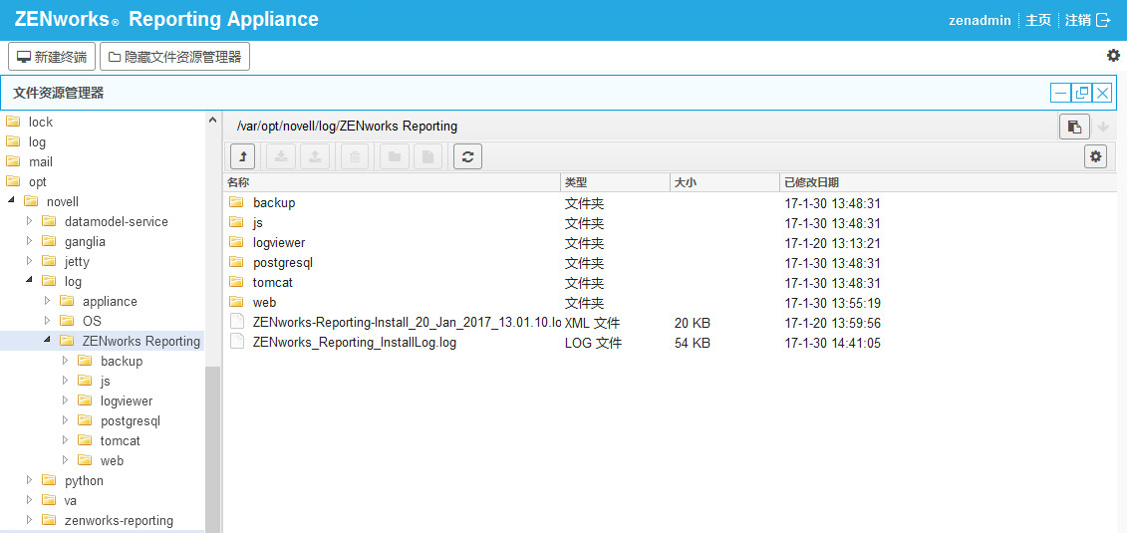1127x533 pixels.
Task: Sort by the 已修改日期 column header
Action: [949, 182]
